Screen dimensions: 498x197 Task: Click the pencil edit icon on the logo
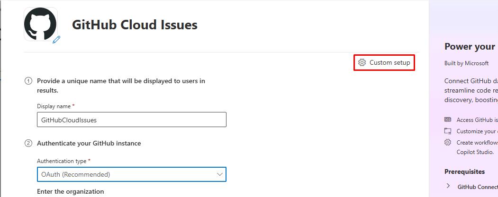tap(56, 40)
